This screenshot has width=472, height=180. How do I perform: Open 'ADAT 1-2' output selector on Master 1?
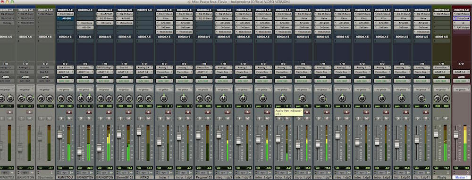coord(462,72)
